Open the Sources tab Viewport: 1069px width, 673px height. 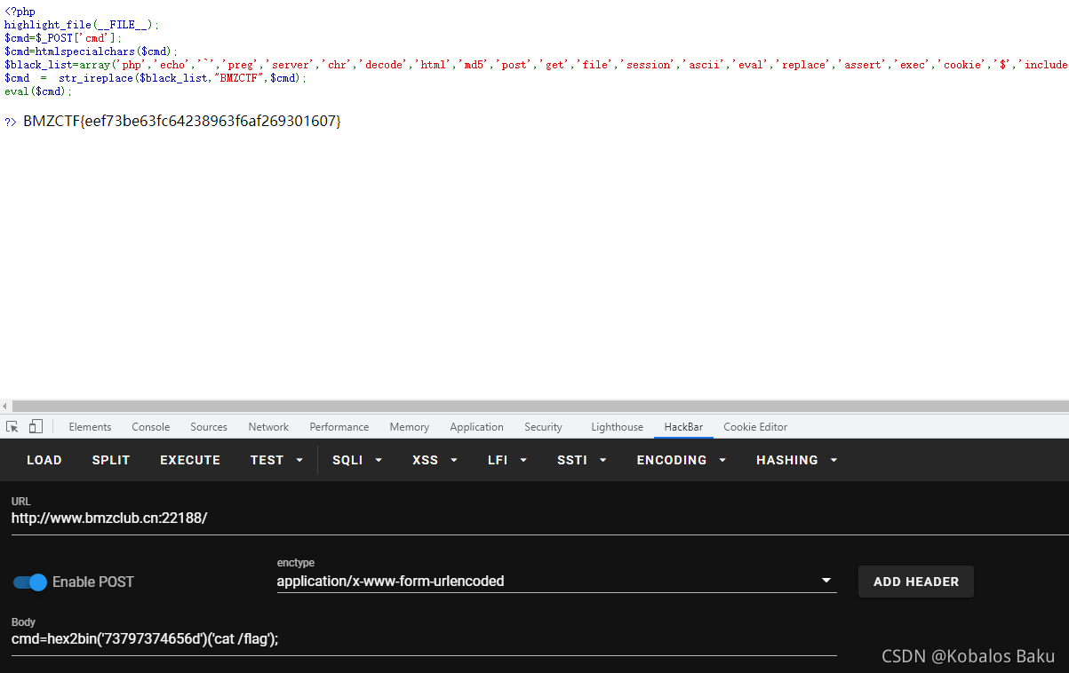(x=209, y=427)
